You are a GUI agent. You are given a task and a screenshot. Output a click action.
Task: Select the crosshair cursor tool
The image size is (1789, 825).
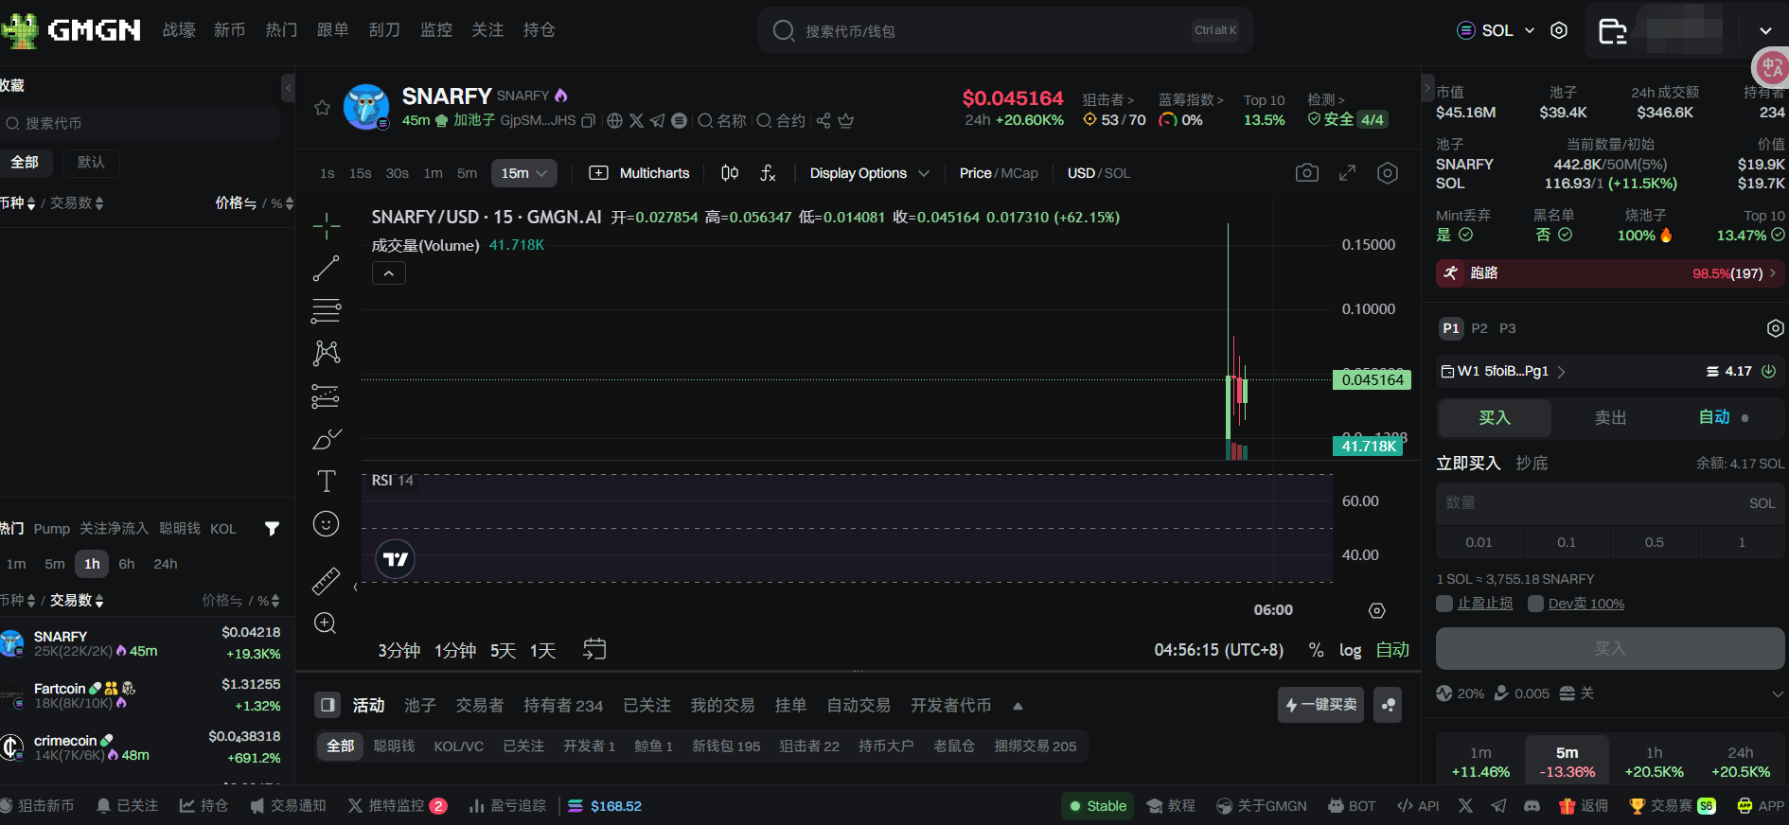click(326, 226)
